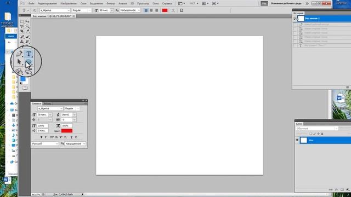Click text color swatch in options bar
The image size is (351, 197).
point(165,10)
